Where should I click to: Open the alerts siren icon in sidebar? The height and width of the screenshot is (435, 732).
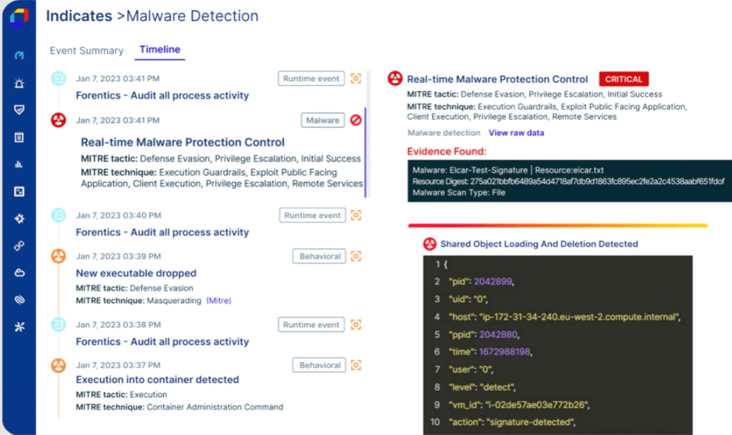19,83
